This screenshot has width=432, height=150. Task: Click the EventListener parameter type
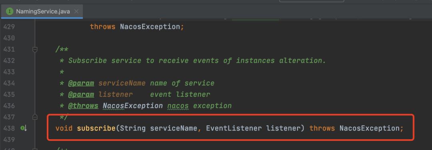(234, 128)
